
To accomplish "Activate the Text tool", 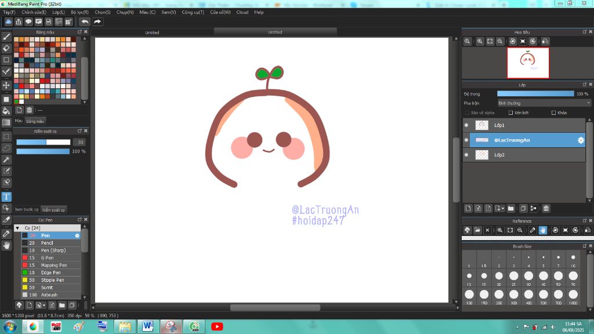I will [6, 197].
